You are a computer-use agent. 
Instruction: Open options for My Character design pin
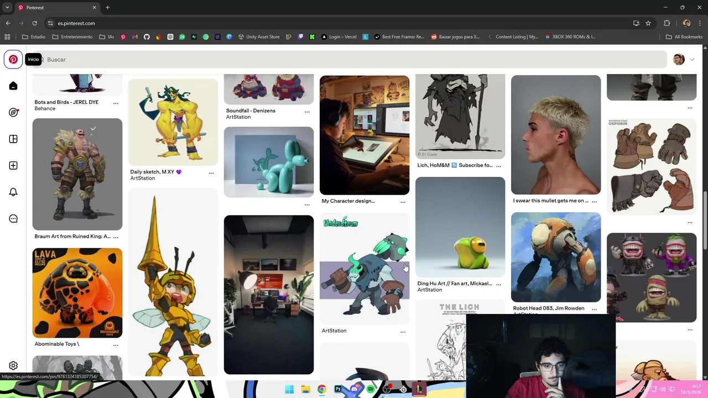coord(403,202)
